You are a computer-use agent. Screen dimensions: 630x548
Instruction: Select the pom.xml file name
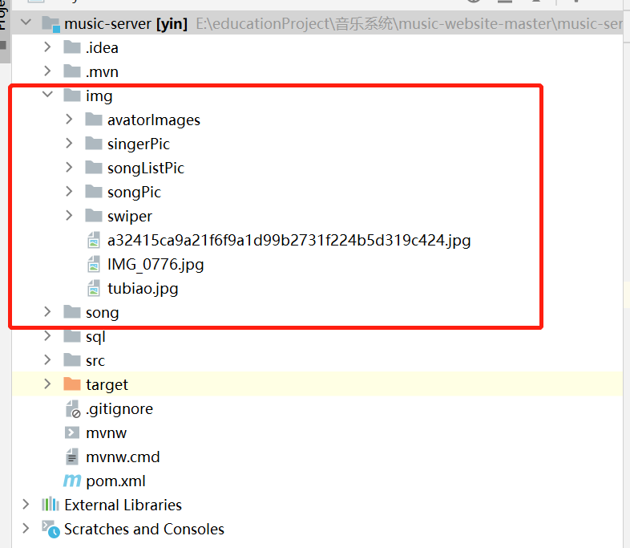[115, 481]
